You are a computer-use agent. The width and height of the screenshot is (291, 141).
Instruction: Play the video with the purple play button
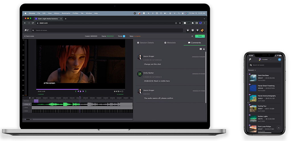click(x=80, y=91)
